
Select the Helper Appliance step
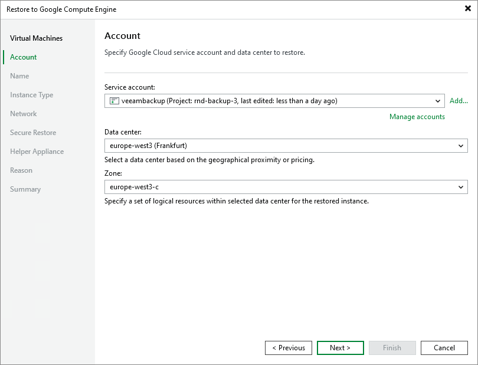tap(37, 152)
